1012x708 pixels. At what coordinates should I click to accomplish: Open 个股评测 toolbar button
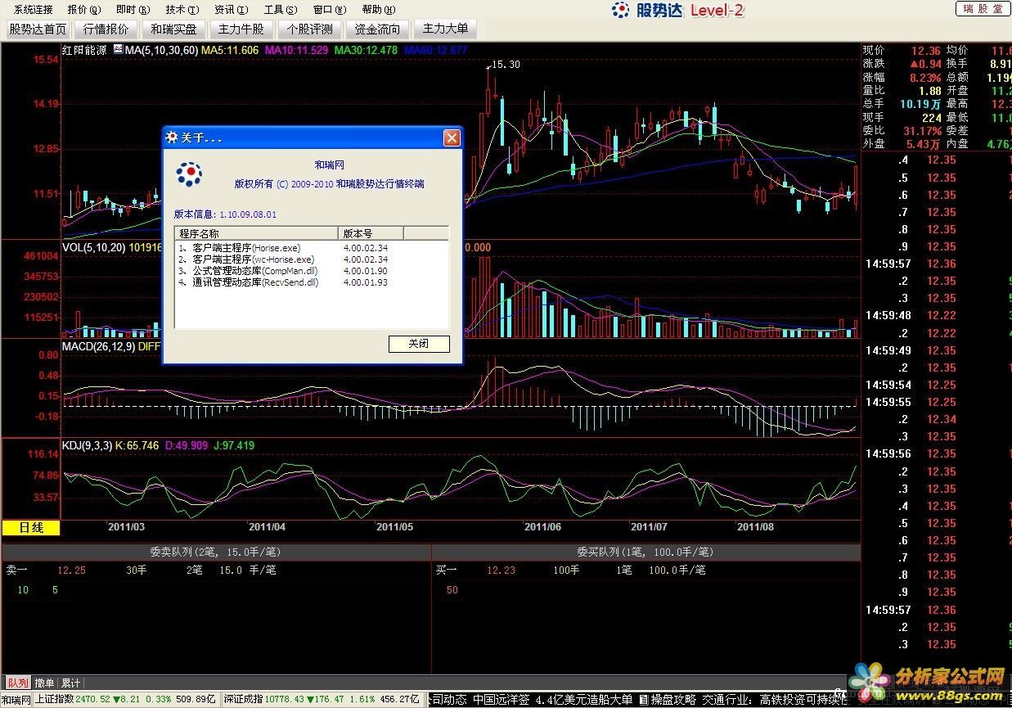[x=309, y=29]
